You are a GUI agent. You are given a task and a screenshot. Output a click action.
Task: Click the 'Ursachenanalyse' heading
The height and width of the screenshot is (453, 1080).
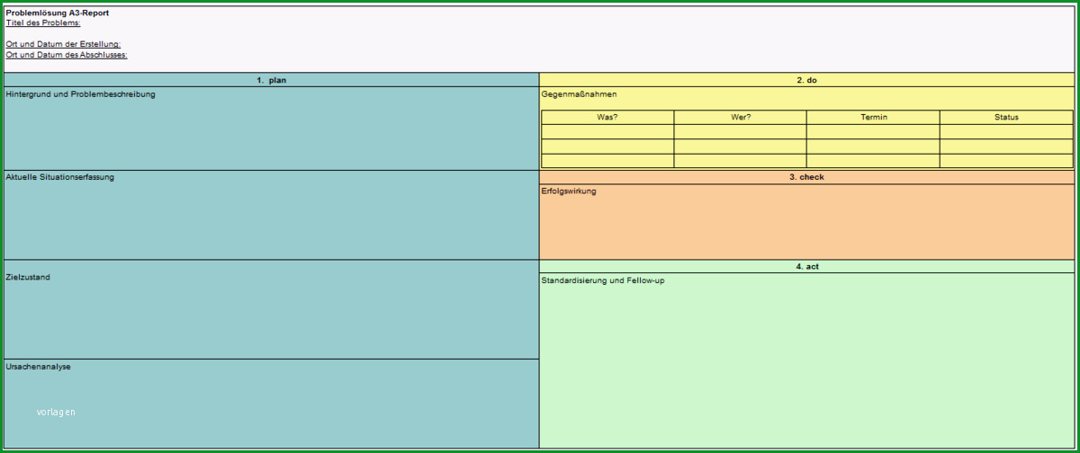tap(38, 367)
